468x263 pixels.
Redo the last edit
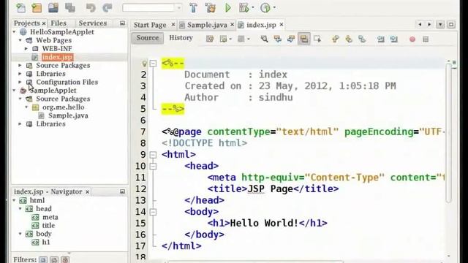(x=107, y=8)
